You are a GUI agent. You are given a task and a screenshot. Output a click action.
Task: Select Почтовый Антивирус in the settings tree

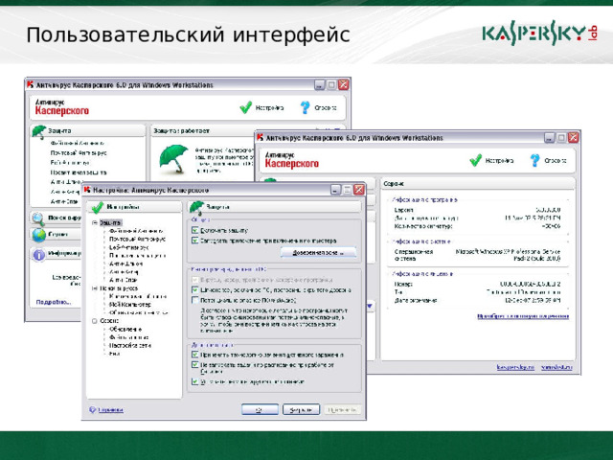pyautogui.click(x=137, y=239)
